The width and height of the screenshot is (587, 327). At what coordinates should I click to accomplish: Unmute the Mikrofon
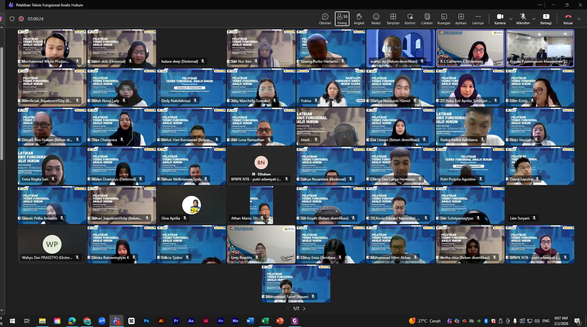pyautogui.click(x=523, y=19)
